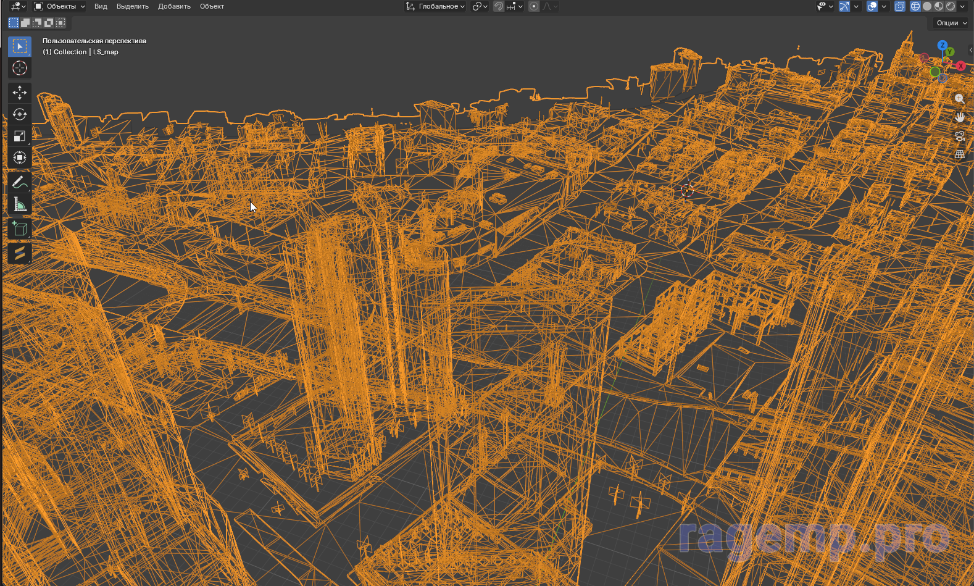Viewport: 974px width, 586px height.
Task: Activate the Rotate tool
Action: (x=20, y=114)
